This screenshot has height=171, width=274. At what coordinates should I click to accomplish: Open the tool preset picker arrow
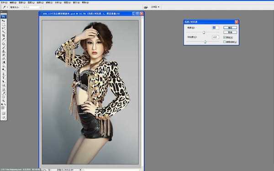7,7
